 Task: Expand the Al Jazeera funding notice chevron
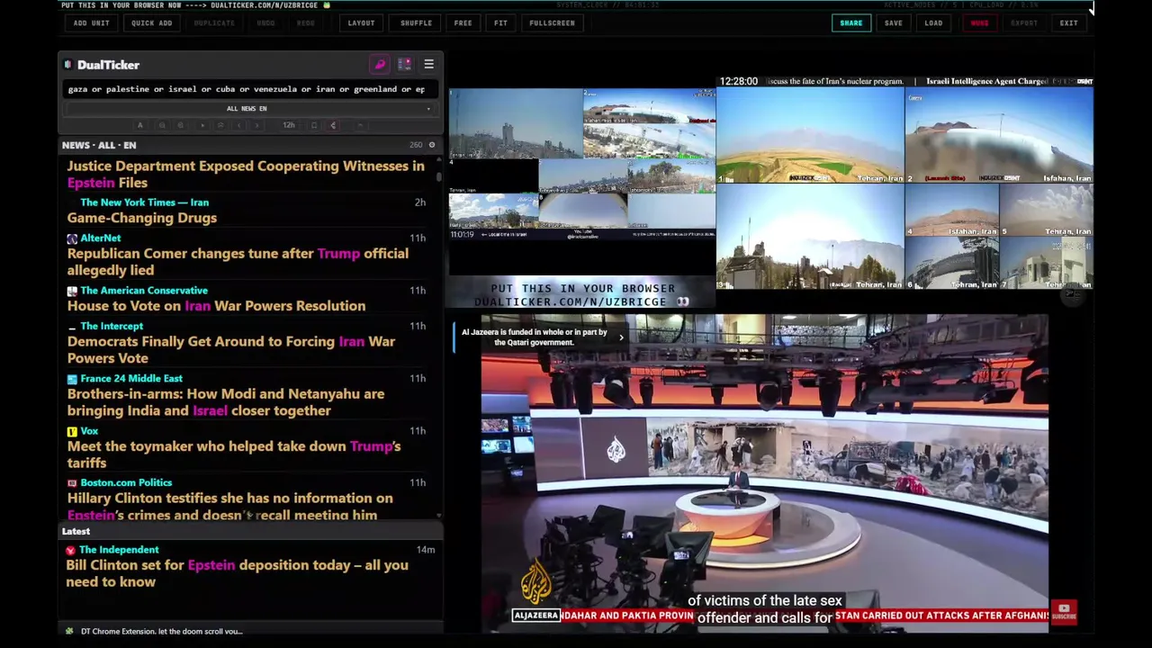(620, 337)
